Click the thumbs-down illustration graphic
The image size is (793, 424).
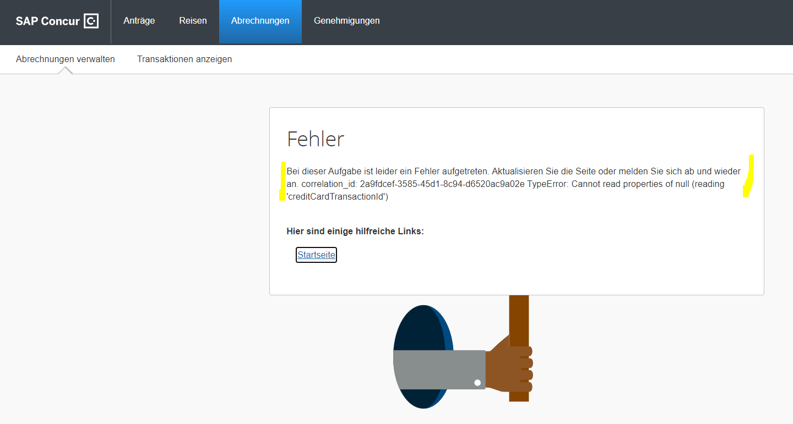(463, 355)
